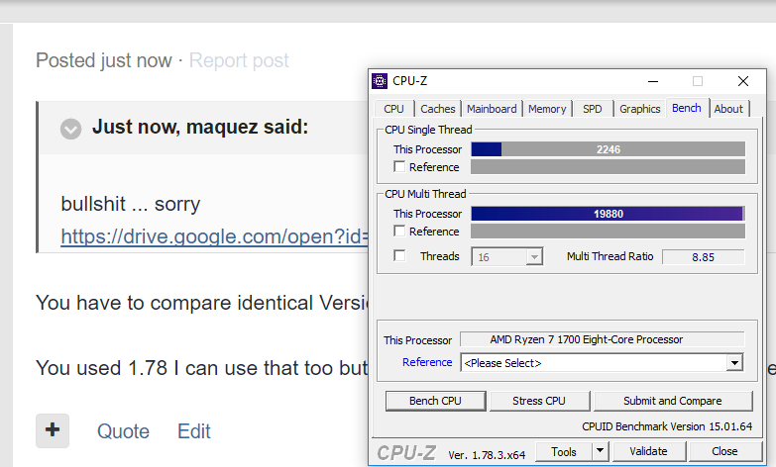Open the Tools dropdown arrow
776x467 pixels.
(601, 451)
